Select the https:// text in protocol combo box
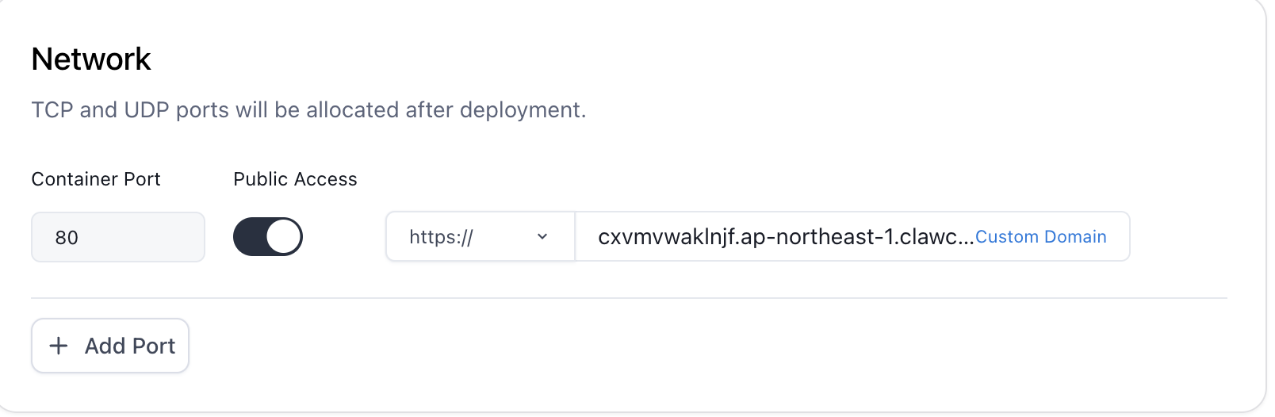 (441, 237)
